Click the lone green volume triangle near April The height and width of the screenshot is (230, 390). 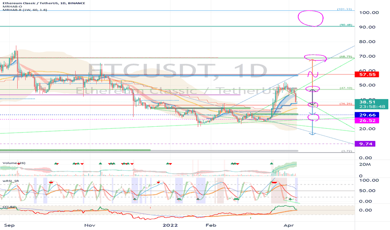click(271, 164)
